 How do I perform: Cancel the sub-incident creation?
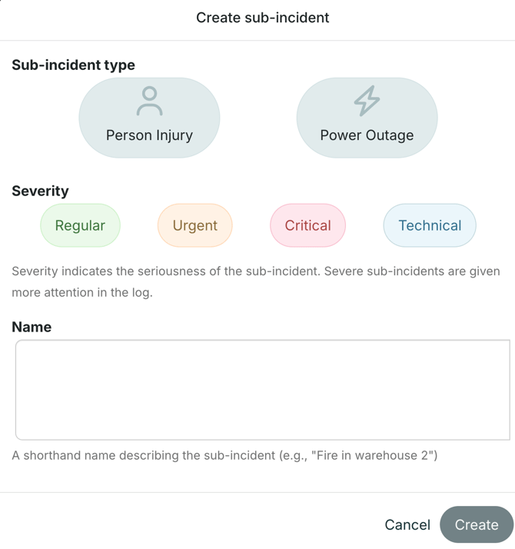tap(407, 525)
